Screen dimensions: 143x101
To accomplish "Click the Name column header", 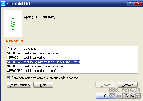I will [14, 48].
